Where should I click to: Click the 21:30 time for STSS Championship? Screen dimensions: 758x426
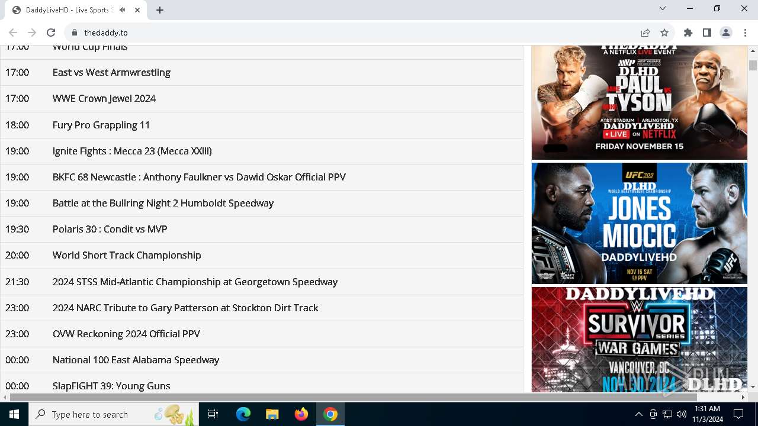17,282
